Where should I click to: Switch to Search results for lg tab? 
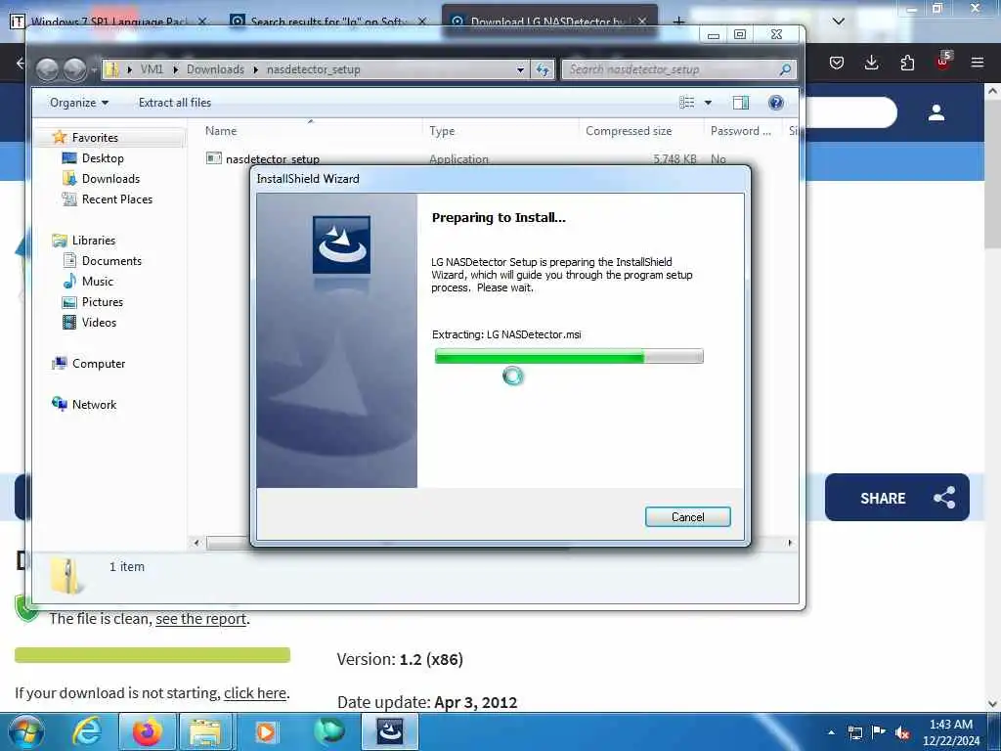tap(328, 22)
